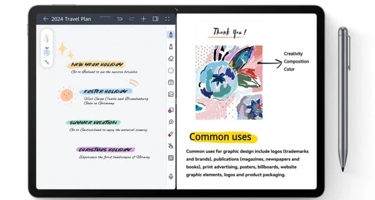Viewport: 375px width, 200px height.
Task: Toggle finger drawing mode
Action: (171, 146)
